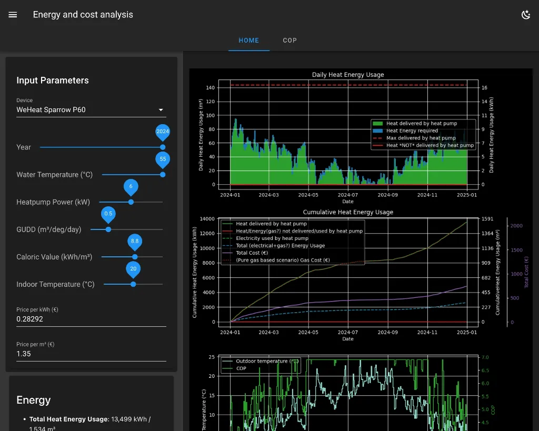Click the Cumulative Heat Energy Usage chart title
Viewport: 539px width, 431px height.
click(x=347, y=212)
